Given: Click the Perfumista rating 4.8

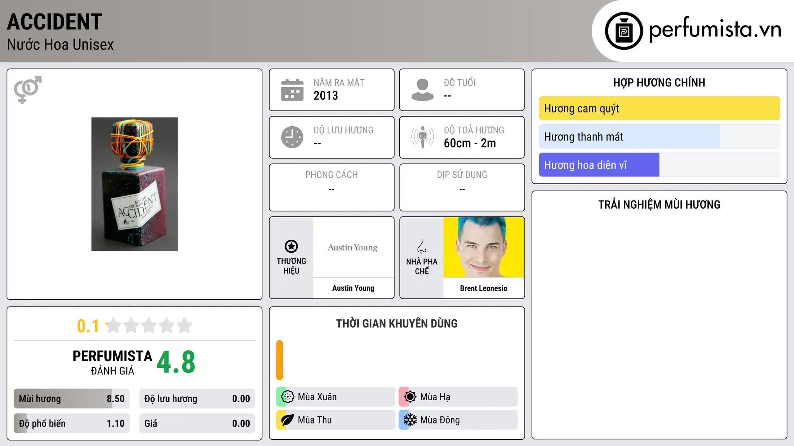Looking at the screenshot, I should pos(176,362).
